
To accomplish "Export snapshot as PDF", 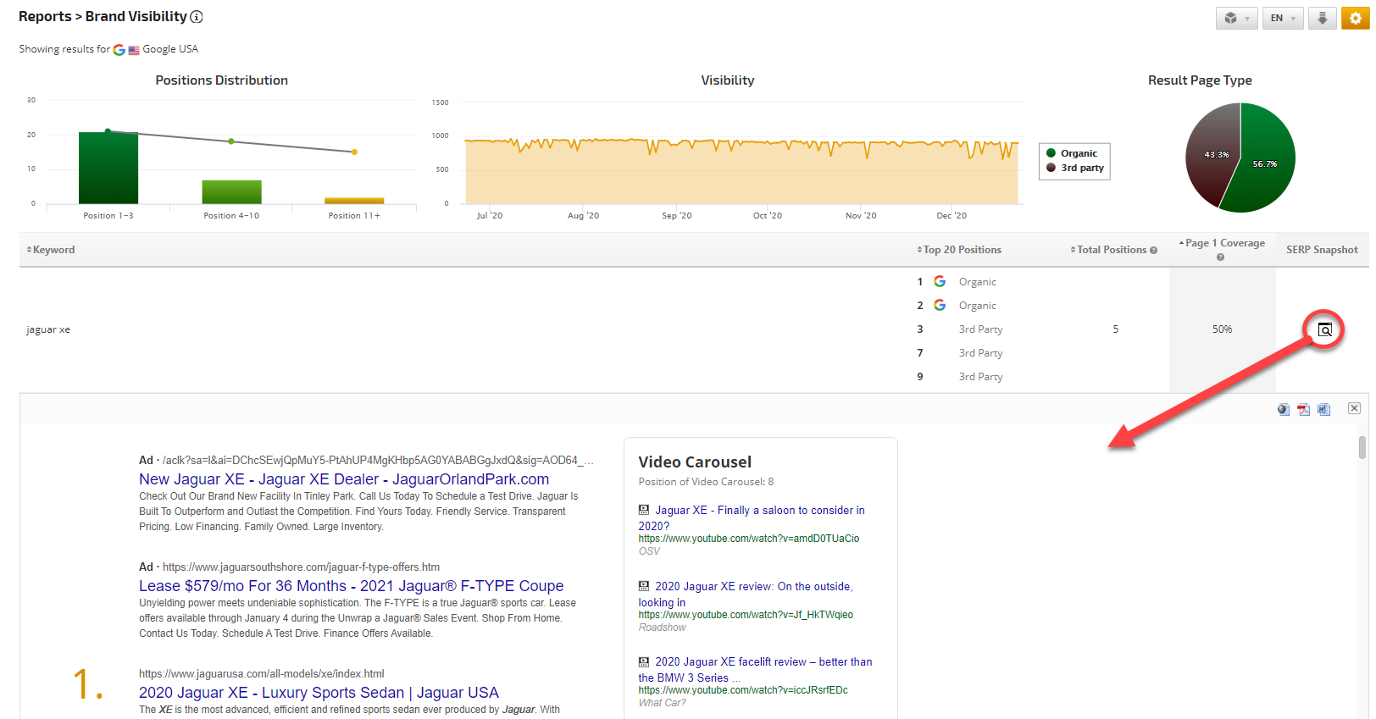I will [x=1304, y=410].
